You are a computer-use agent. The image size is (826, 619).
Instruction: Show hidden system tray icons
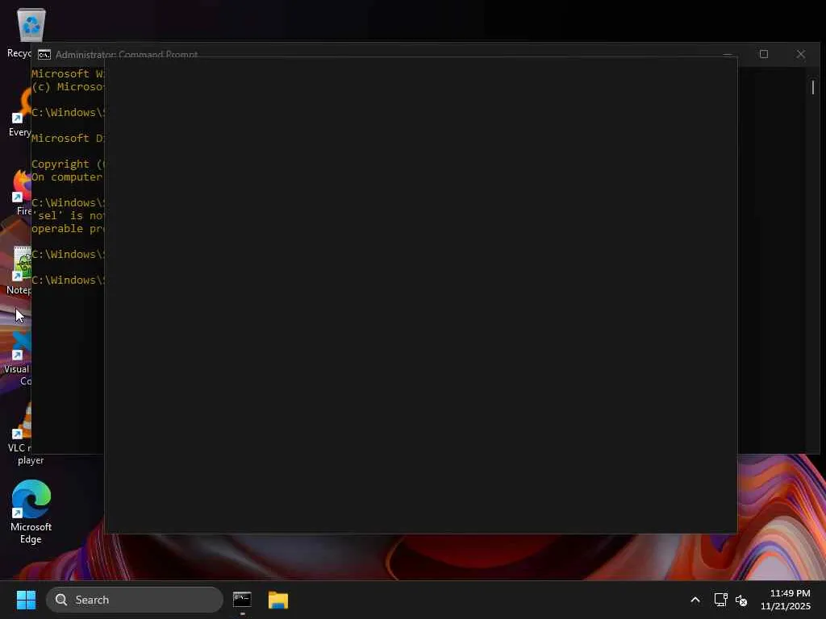point(695,600)
